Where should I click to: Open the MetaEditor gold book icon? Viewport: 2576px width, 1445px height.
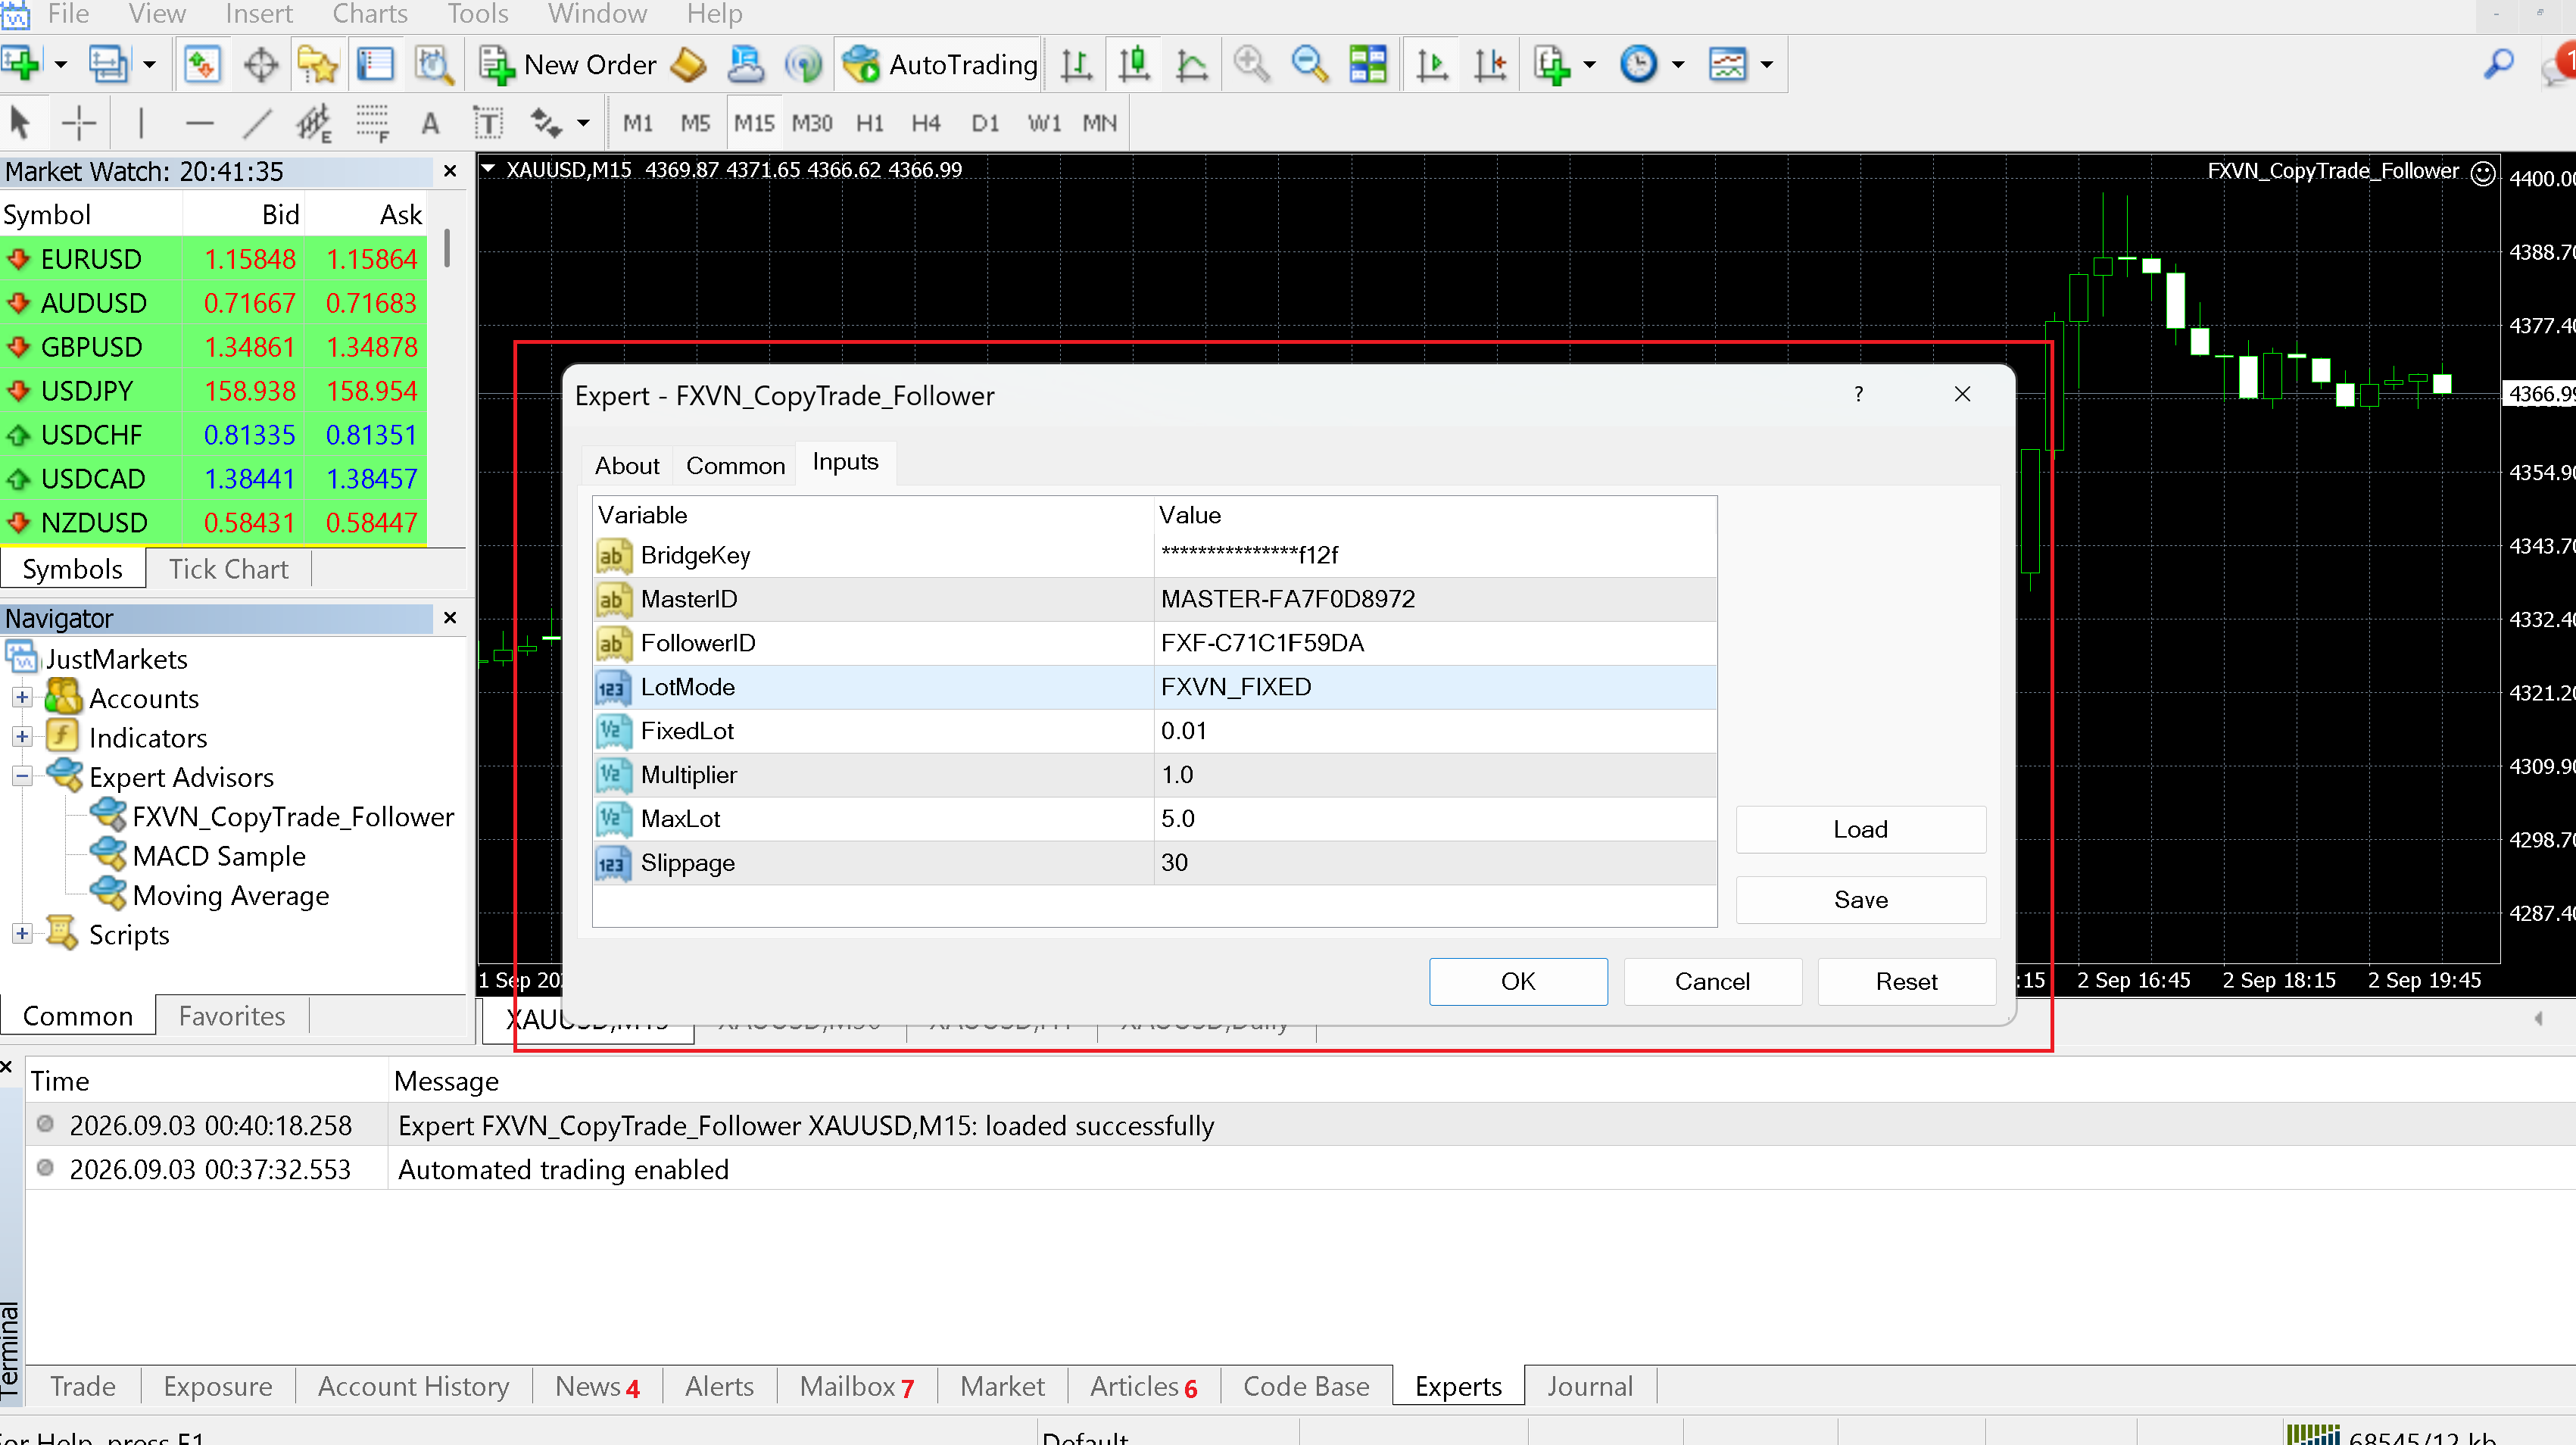[x=688, y=65]
